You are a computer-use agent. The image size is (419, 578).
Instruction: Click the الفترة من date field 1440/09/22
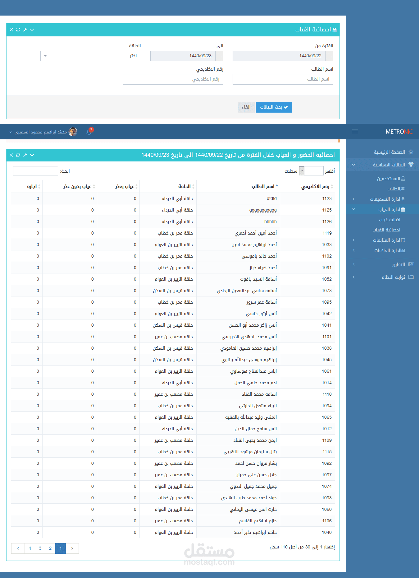279,56
